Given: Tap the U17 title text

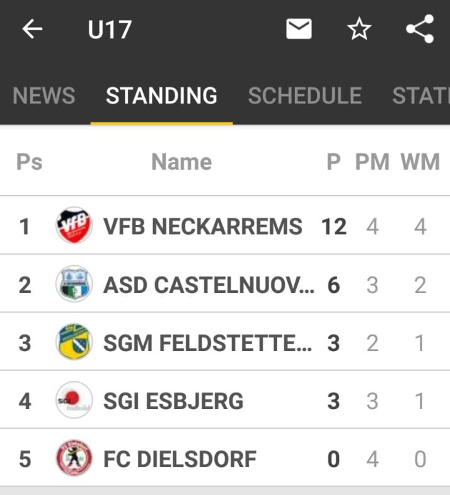Looking at the screenshot, I should tap(110, 30).
